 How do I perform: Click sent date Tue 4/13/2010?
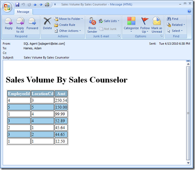(x=175, y=44)
